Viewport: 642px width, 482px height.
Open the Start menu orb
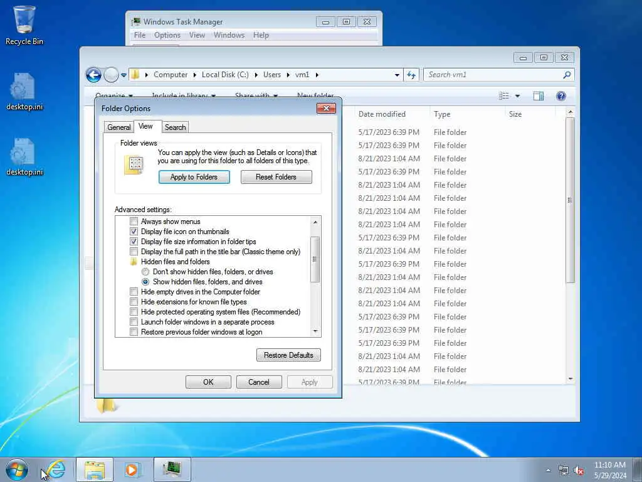[17, 469]
